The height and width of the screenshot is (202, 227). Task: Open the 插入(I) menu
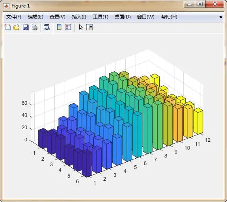click(79, 17)
